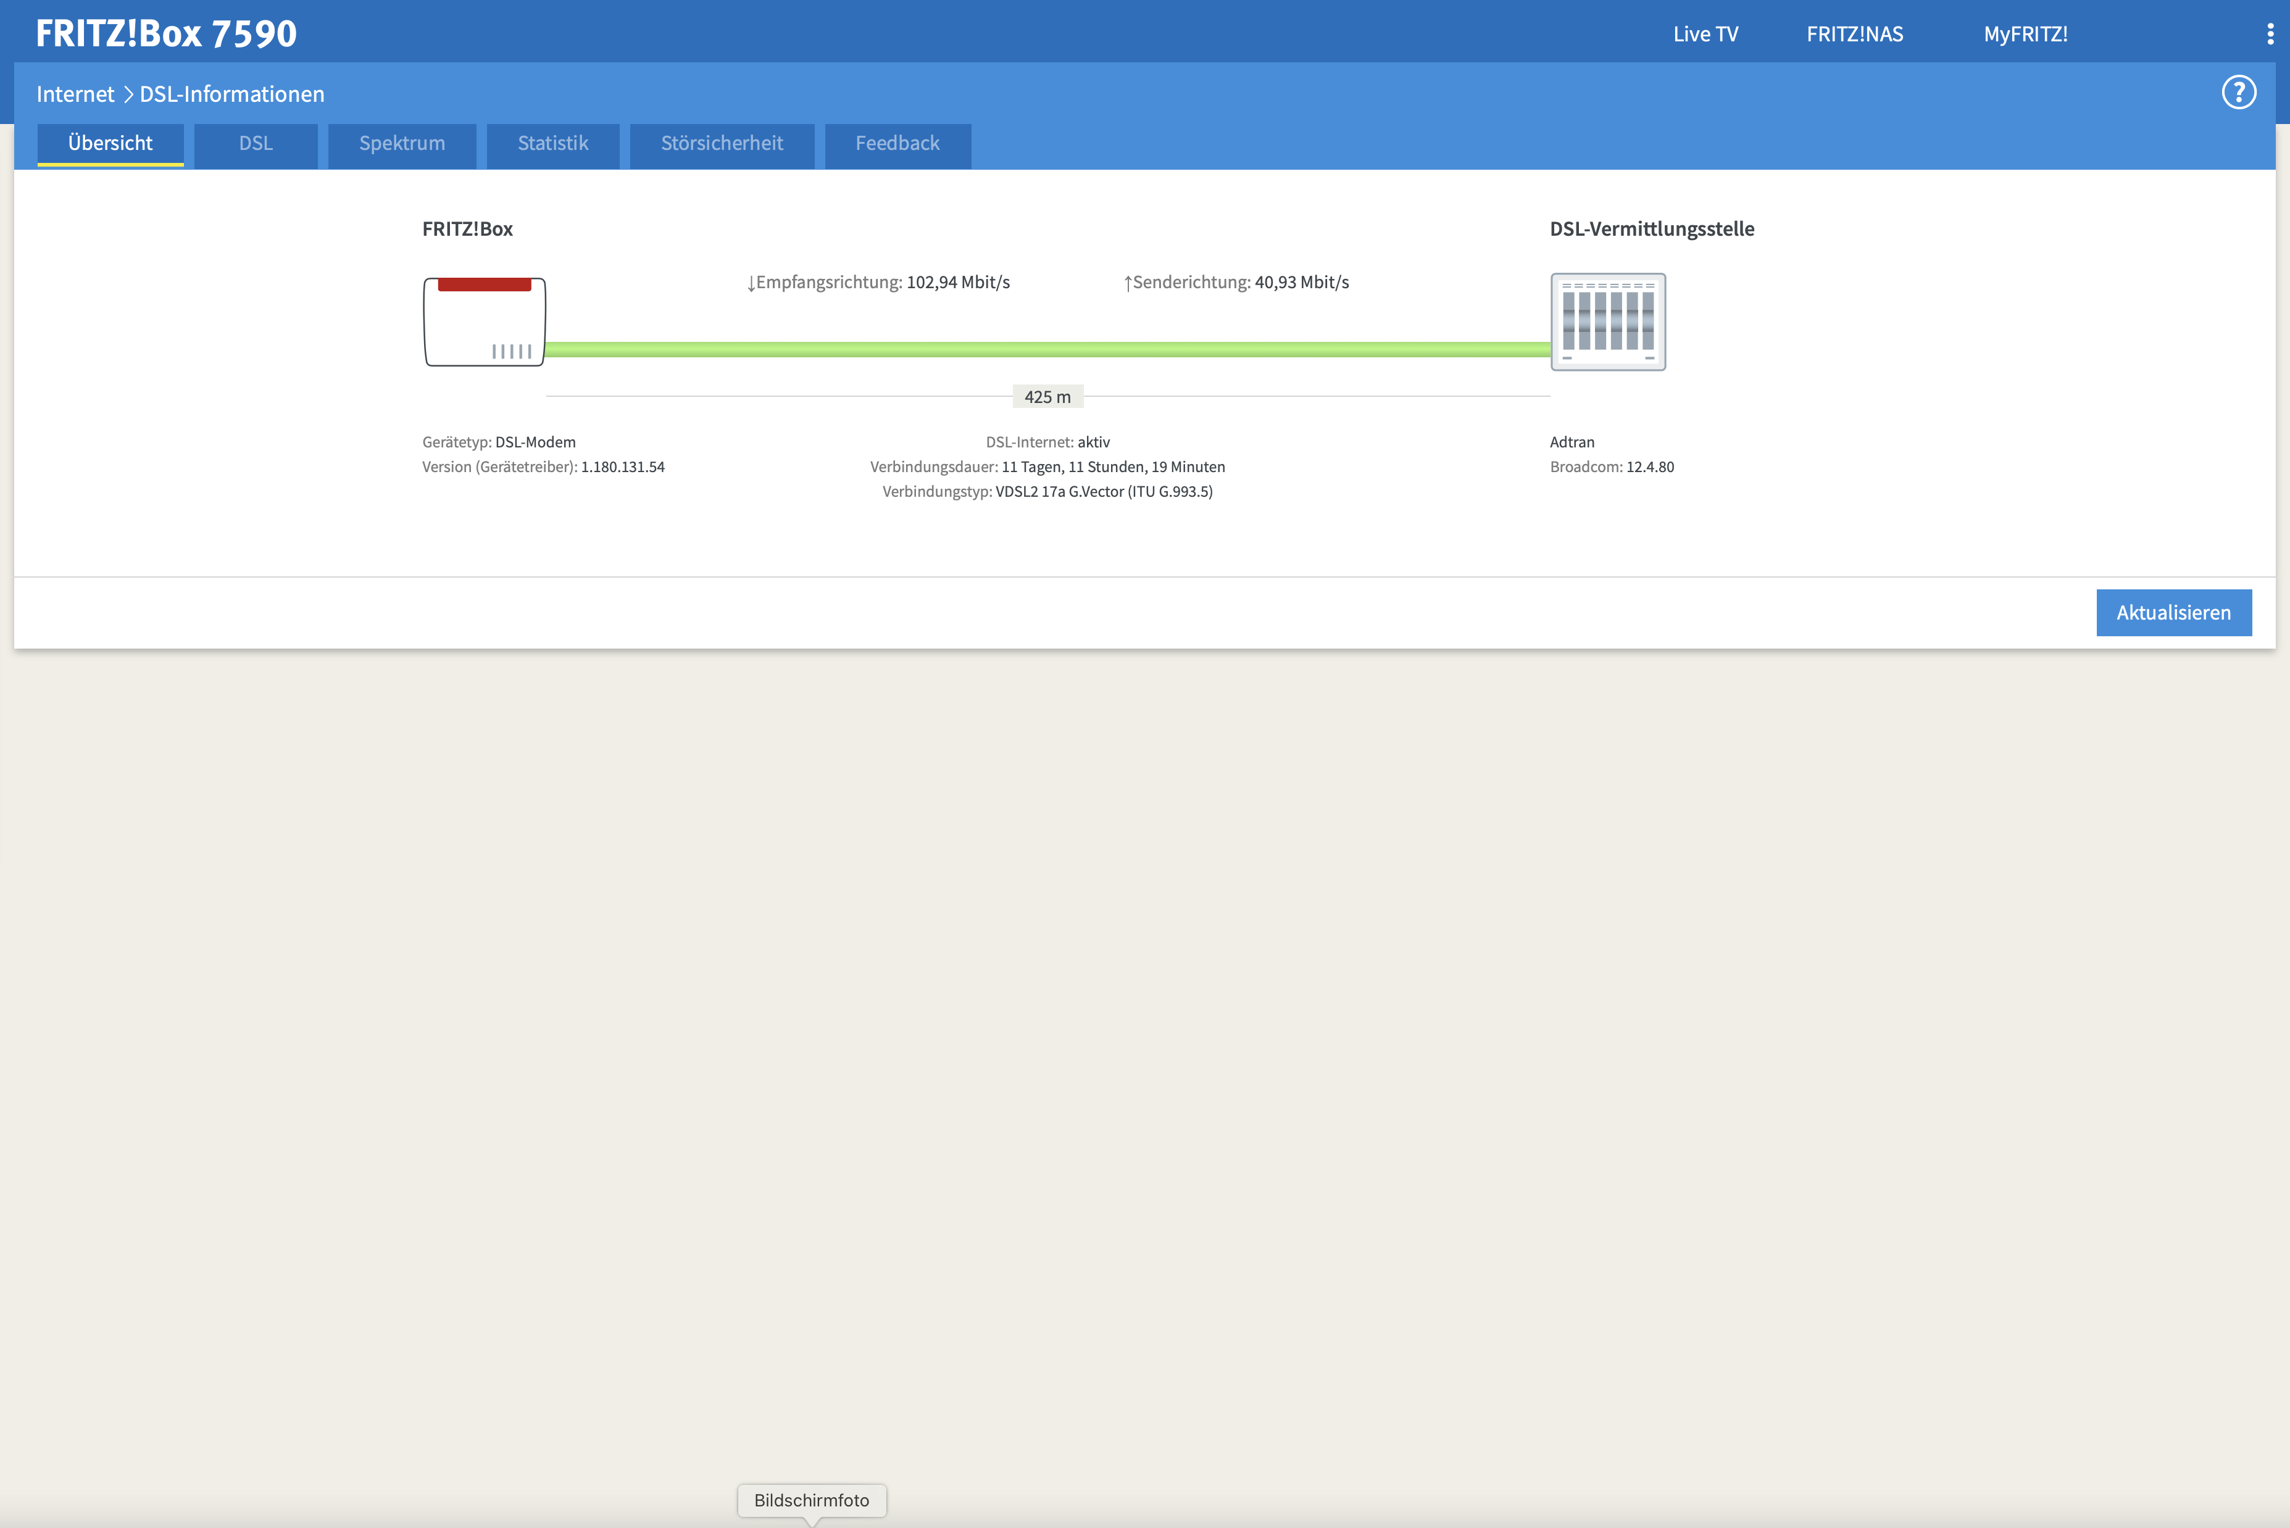Open FRITZ!NAS from header
The height and width of the screenshot is (1528, 2290).
[x=1854, y=34]
